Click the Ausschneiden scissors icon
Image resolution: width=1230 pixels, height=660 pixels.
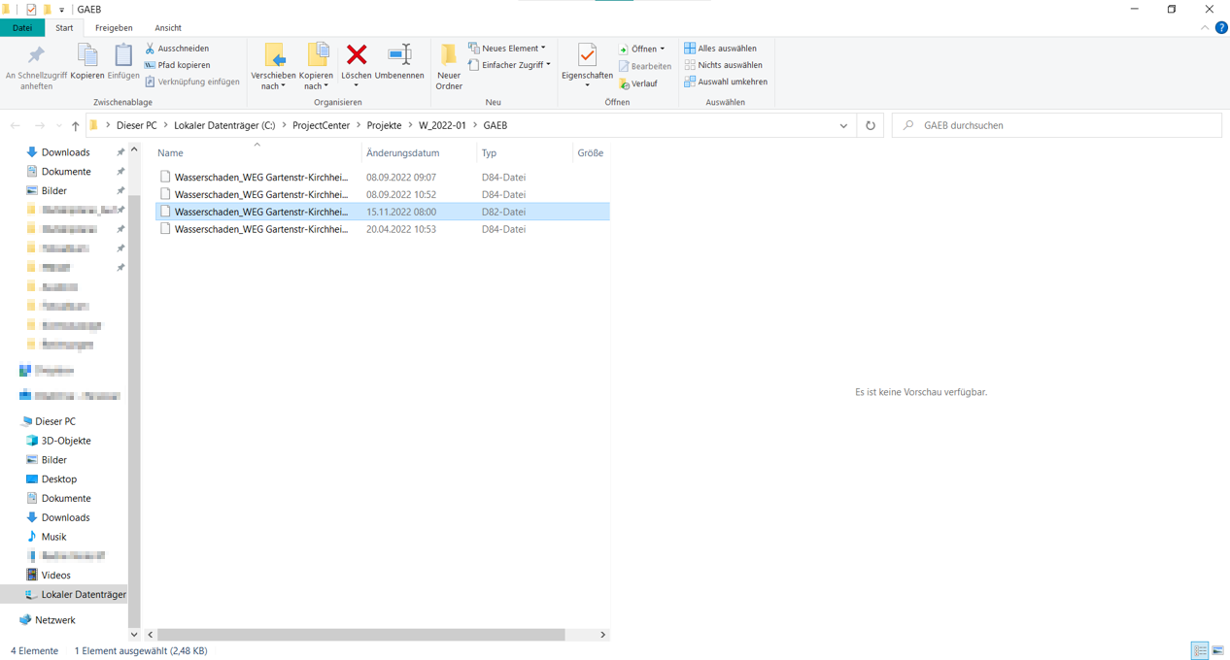tap(151, 49)
